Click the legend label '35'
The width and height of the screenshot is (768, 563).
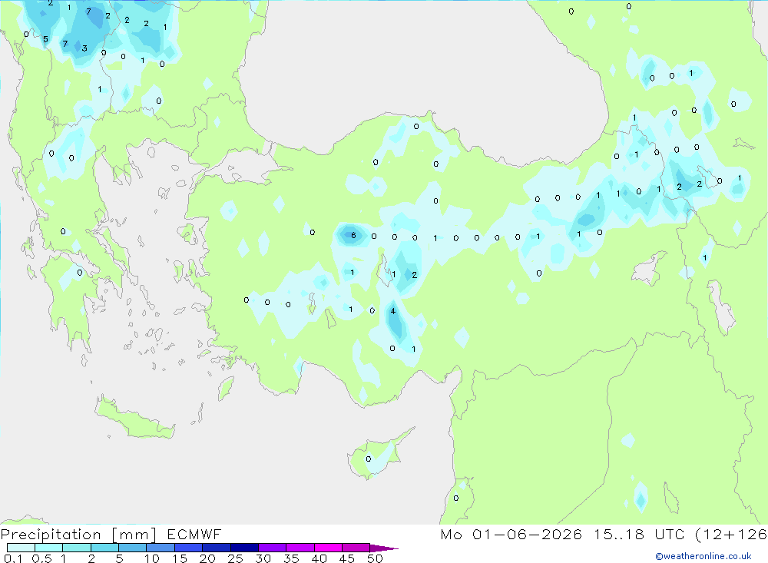[291, 558]
